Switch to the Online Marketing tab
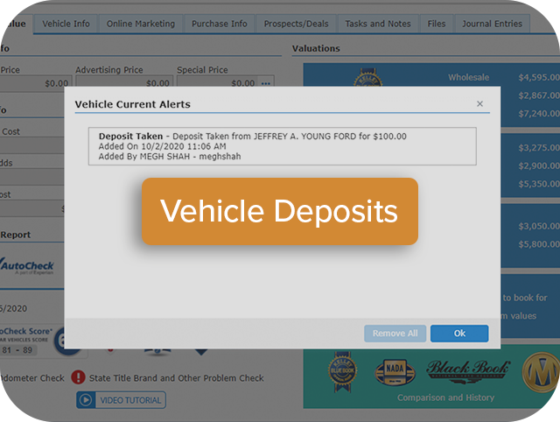Image resolution: width=560 pixels, height=422 pixels. (141, 24)
